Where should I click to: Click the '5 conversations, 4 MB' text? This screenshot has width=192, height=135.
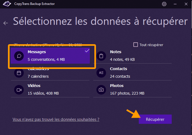[x=46, y=59]
